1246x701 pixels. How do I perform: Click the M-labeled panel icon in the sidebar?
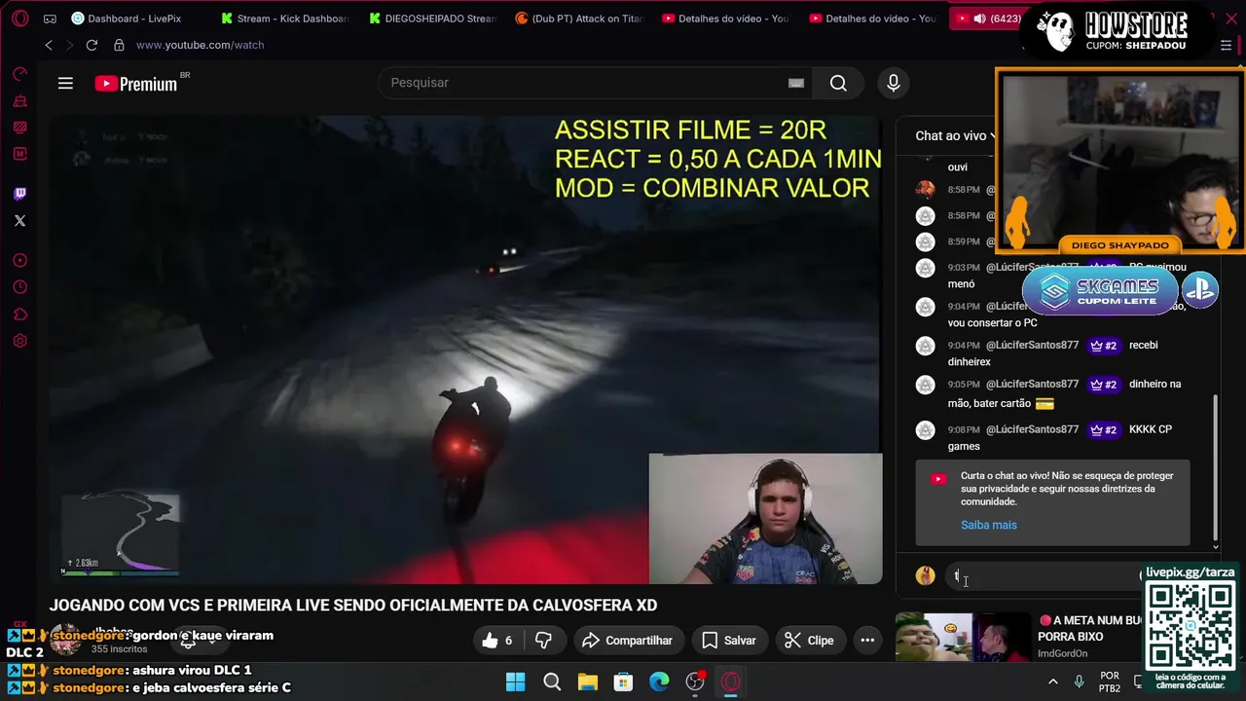(x=20, y=154)
